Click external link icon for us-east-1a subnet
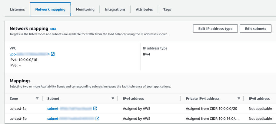The width and height of the screenshot is (276, 124). click(95, 109)
